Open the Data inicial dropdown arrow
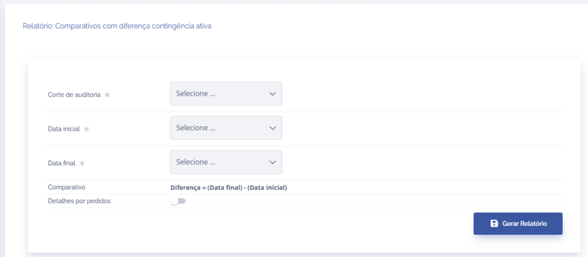The image size is (588, 257). tap(273, 128)
